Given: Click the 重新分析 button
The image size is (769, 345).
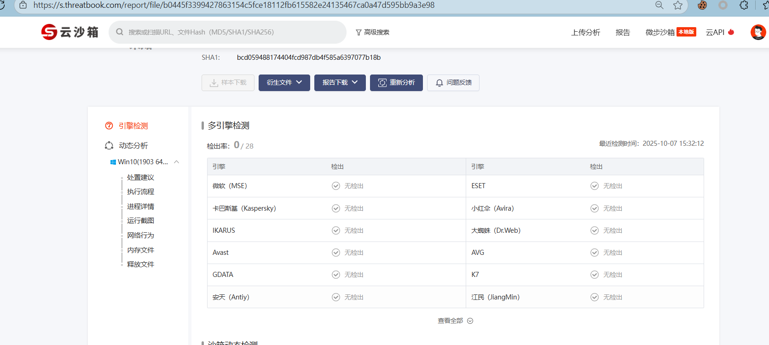Looking at the screenshot, I should pyautogui.click(x=396, y=83).
